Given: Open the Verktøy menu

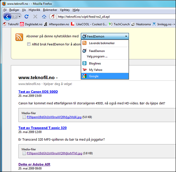Looking at the screenshot, I should pos(65,10).
